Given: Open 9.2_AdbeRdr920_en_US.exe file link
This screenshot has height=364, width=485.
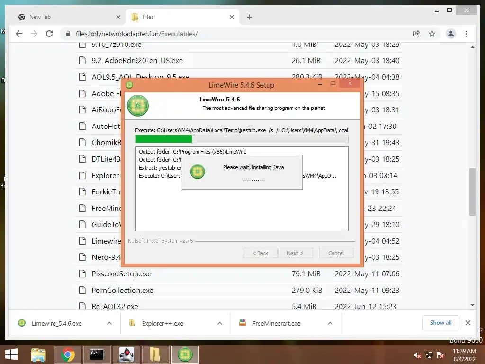Looking at the screenshot, I should point(137,60).
